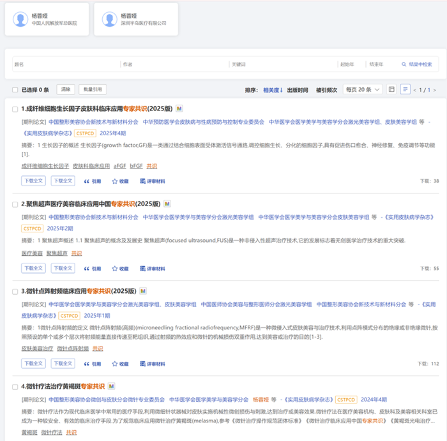Click the bFGF keyword tag
Image resolution: width=447 pixels, height=441 pixels.
pyautogui.click(x=136, y=166)
